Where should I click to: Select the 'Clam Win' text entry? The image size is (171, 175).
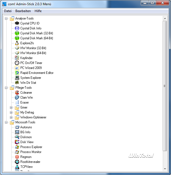point(27,98)
